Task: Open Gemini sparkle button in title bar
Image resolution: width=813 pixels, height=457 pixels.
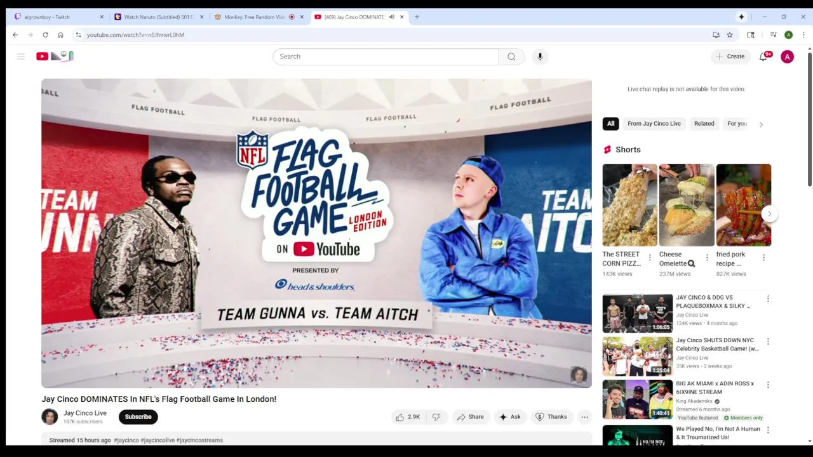Action: (x=741, y=17)
